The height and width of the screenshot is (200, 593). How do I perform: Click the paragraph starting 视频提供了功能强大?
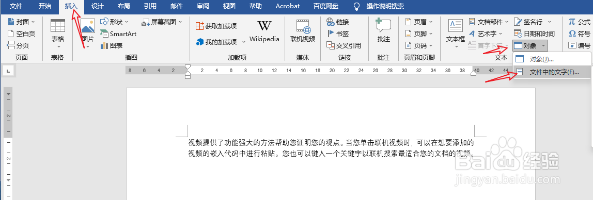331,148
